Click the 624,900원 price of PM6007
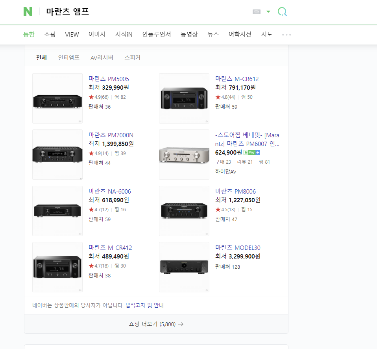Image resolution: width=377 pixels, height=349 pixels. click(228, 152)
